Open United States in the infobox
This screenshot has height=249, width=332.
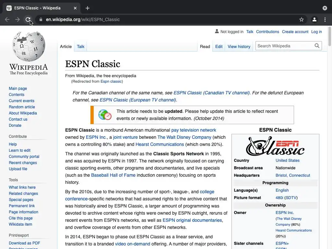tap(287, 160)
